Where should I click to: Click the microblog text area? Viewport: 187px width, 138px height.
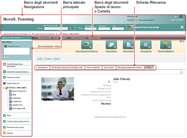[17, 51]
